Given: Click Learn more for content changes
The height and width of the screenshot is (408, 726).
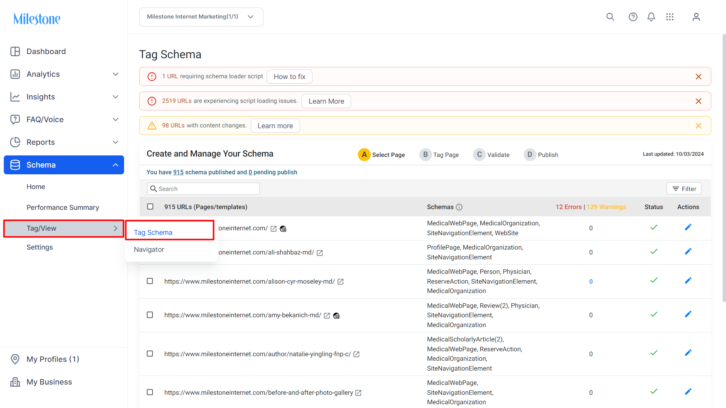Looking at the screenshot, I should (275, 126).
